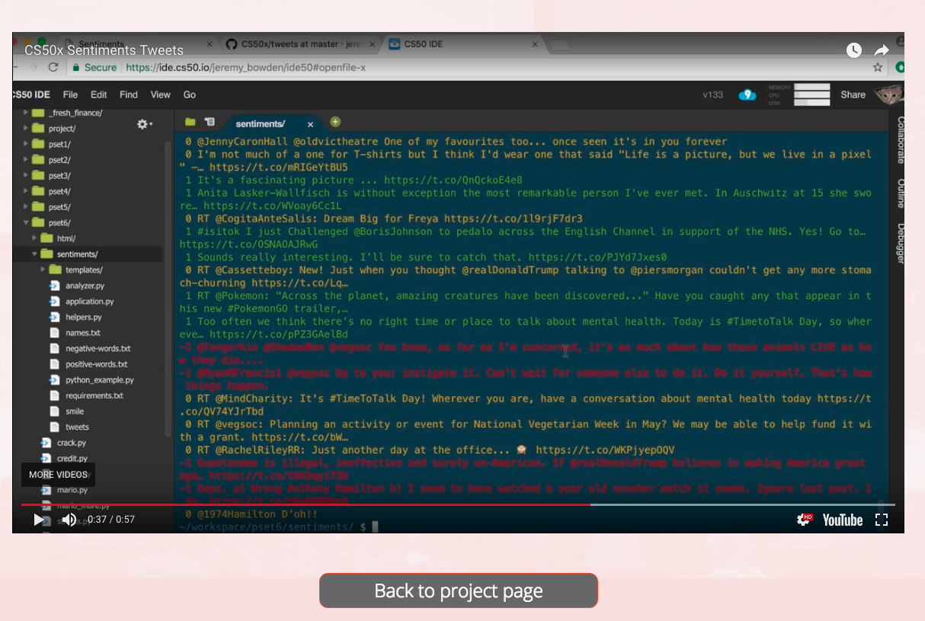
Task: Click the green Secure padlock icon
Action: pyautogui.click(x=75, y=67)
